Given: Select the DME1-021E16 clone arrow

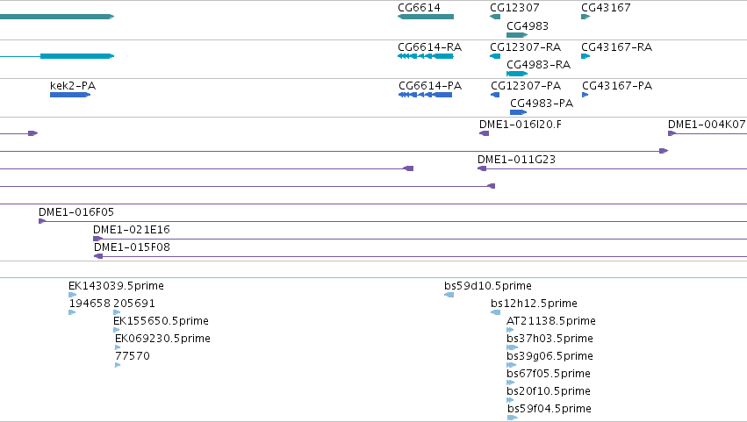Looking at the screenshot, I should pyautogui.click(x=97, y=239).
